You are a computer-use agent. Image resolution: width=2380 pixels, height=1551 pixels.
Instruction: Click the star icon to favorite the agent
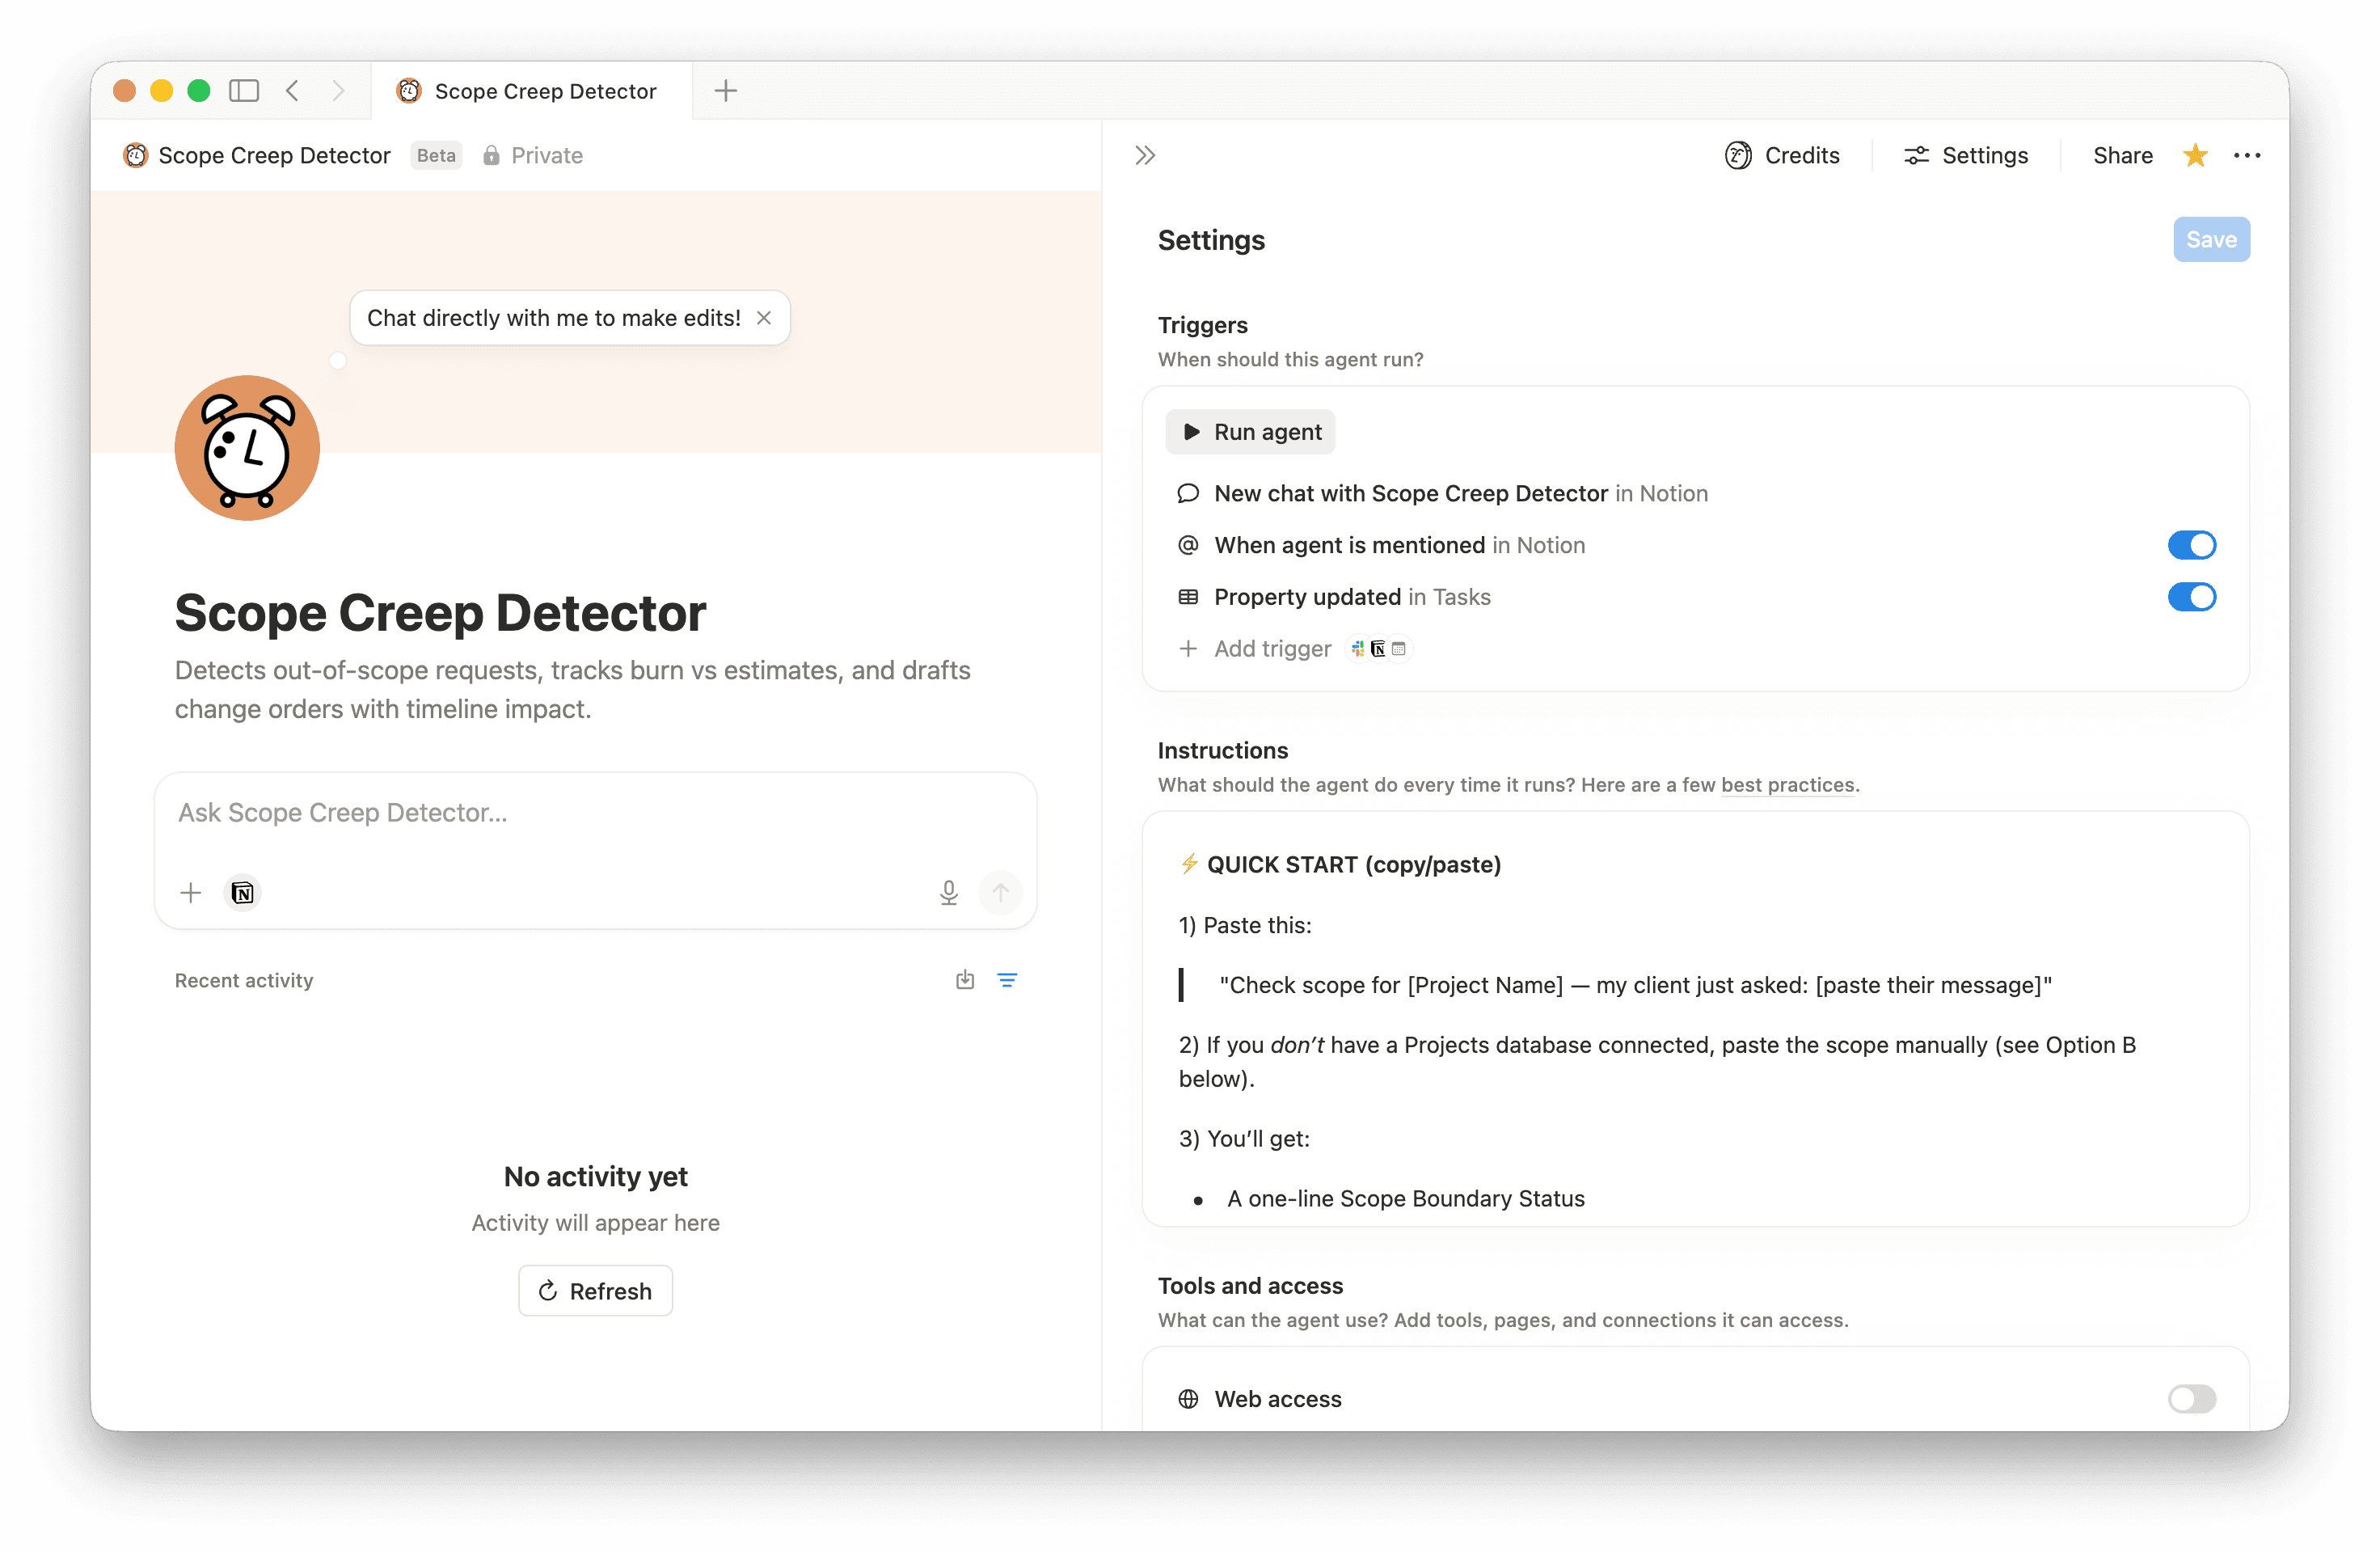coord(2194,155)
